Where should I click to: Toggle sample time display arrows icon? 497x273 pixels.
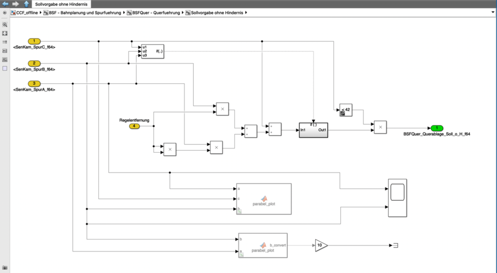[5, 42]
